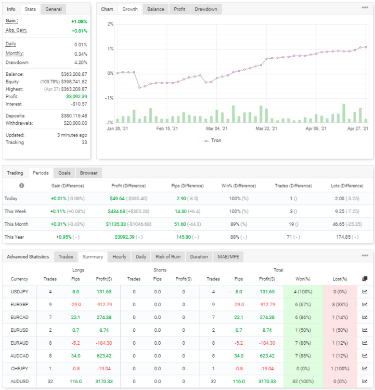
Task: Open the Trades tab
Action: [66, 257]
